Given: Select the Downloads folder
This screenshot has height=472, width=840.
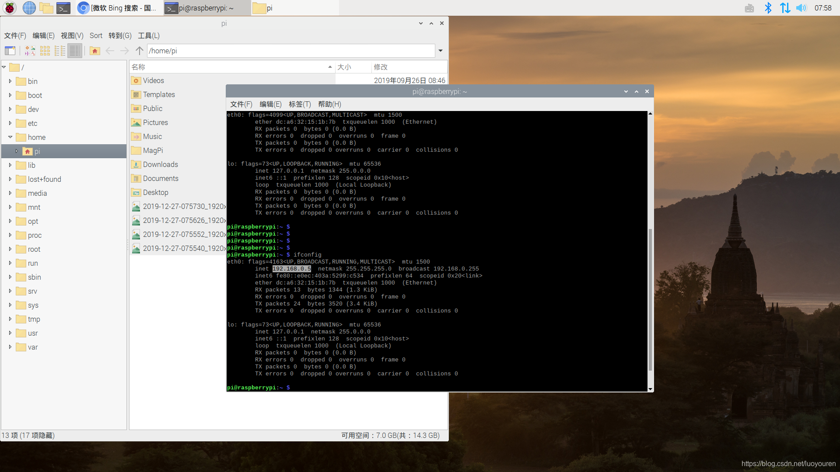Looking at the screenshot, I should pyautogui.click(x=160, y=164).
